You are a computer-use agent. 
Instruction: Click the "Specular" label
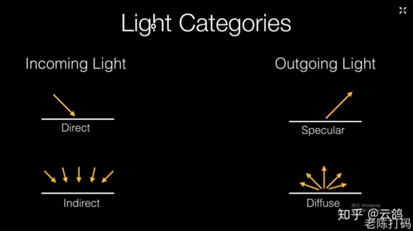tap(323, 130)
